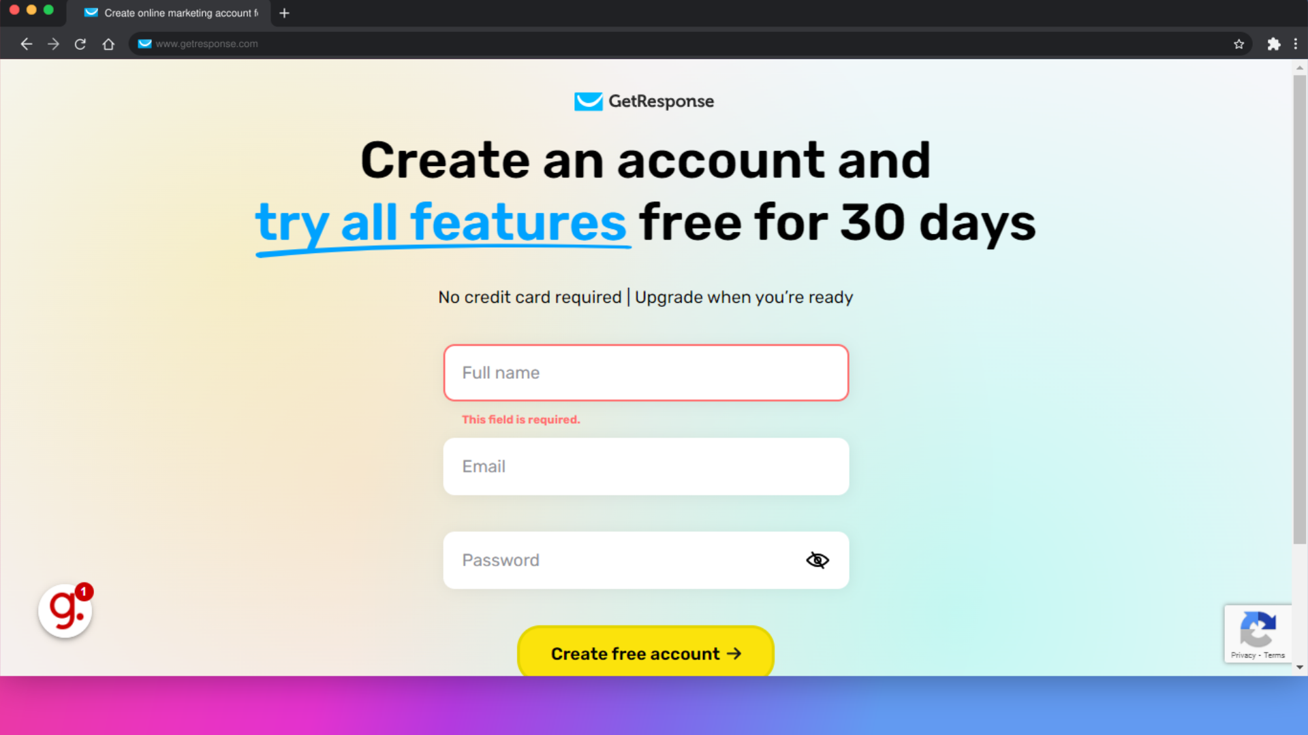The height and width of the screenshot is (735, 1308).
Task: Click the reCAPTCHA privacy link
Action: [1243, 655]
